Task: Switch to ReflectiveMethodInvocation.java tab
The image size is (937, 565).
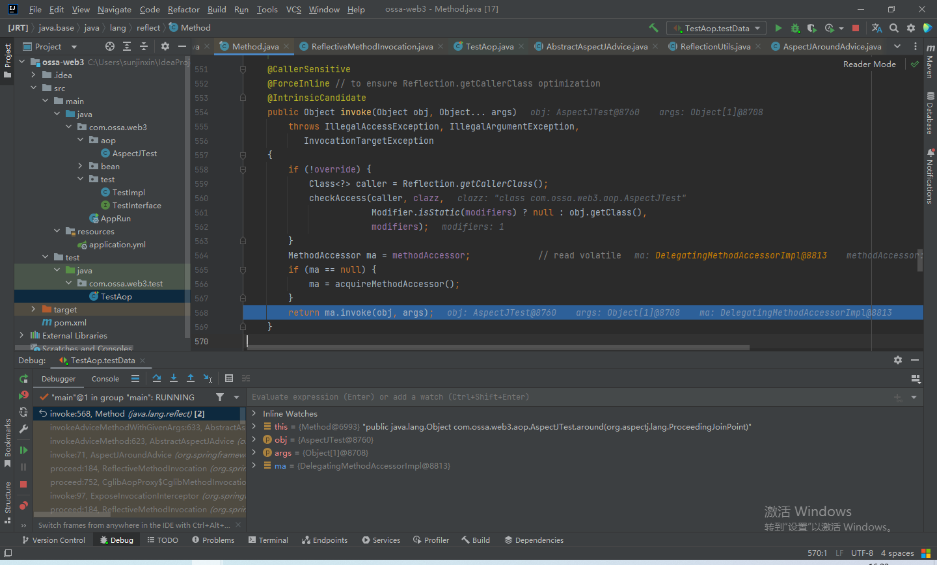Action: coord(372,46)
